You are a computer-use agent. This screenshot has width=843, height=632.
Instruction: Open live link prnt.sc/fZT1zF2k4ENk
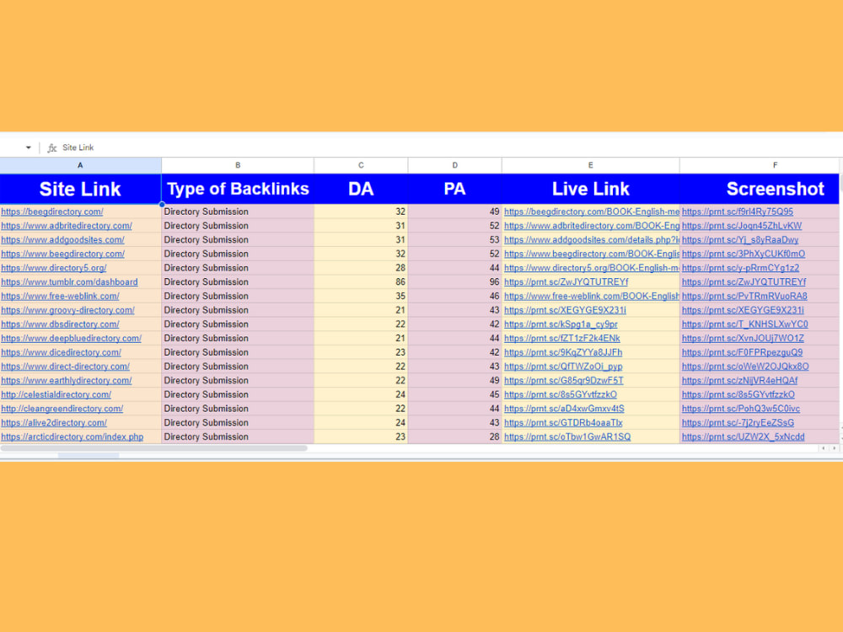click(562, 338)
